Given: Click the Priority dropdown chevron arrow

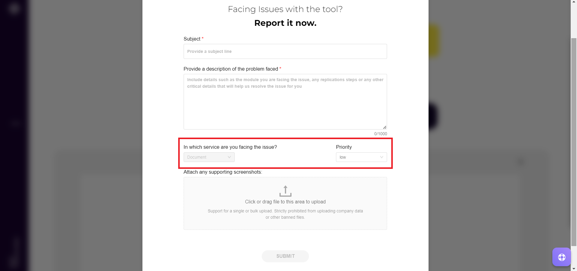Looking at the screenshot, I should click(x=382, y=157).
